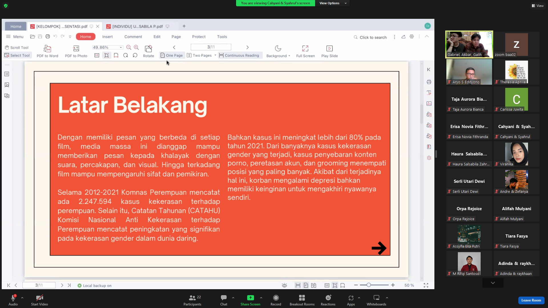Open the Edit ribbon tab
The image size is (548, 308).
tap(157, 37)
